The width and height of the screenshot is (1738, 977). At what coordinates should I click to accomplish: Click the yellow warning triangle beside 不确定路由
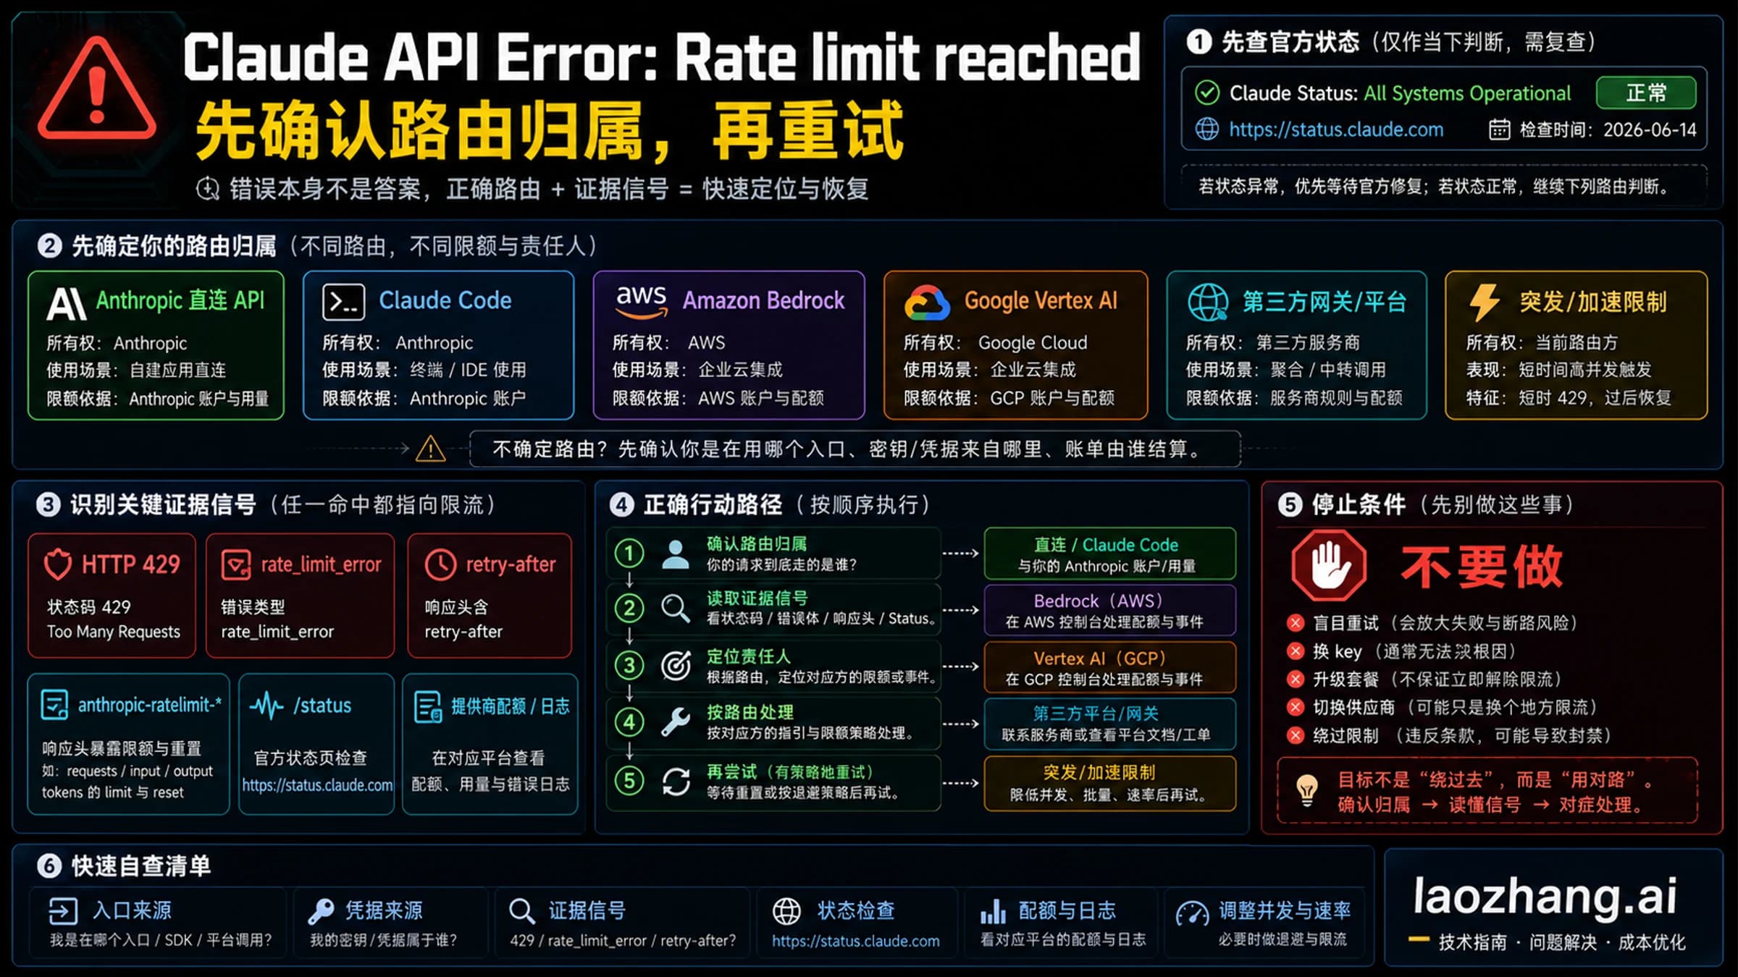pyautogui.click(x=430, y=449)
